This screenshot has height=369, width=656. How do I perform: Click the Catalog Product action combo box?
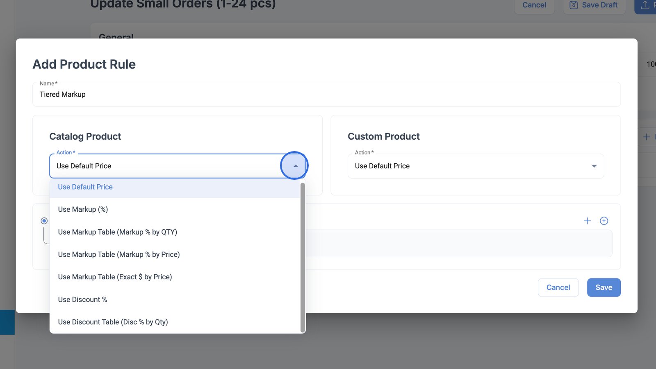[164, 166]
